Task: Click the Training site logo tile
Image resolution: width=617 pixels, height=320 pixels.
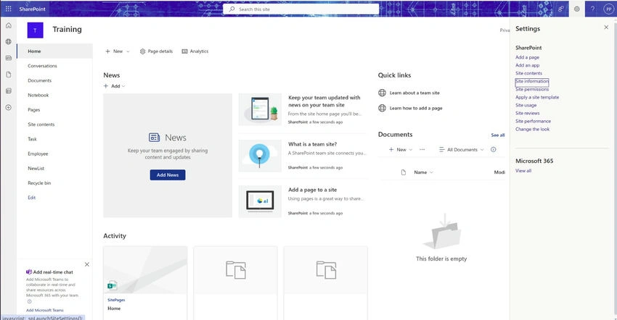Action: pyautogui.click(x=35, y=30)
